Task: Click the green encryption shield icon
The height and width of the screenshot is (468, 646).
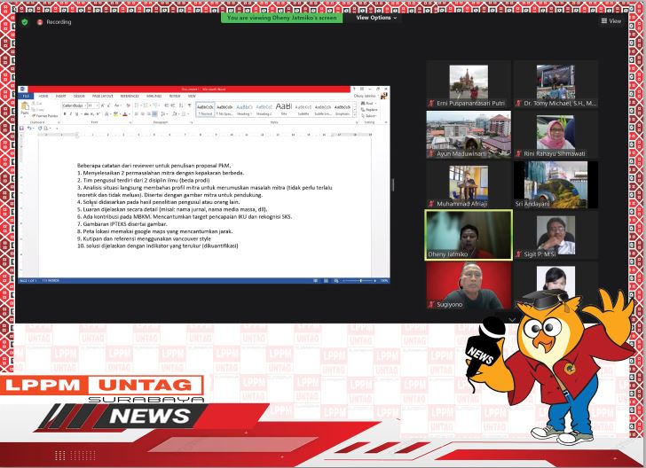Action: (25, 22)
